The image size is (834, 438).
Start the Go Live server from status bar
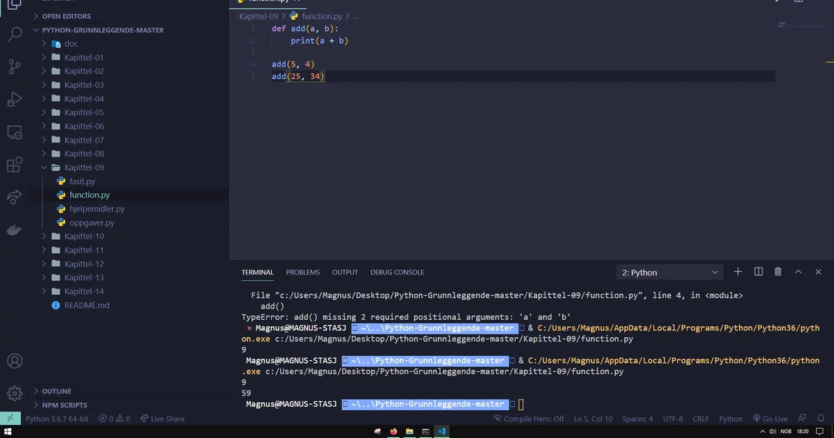[x=770, y=419]
